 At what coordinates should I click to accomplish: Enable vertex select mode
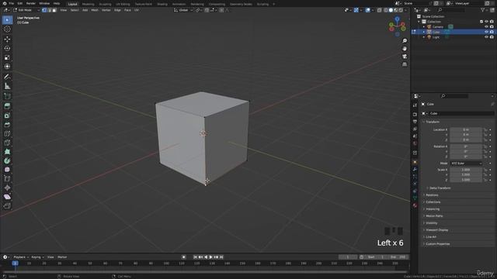(44, 10)
